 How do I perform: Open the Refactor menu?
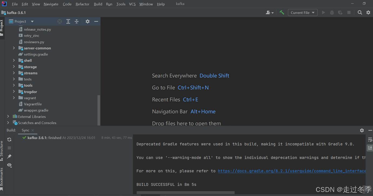coord(82,4)
